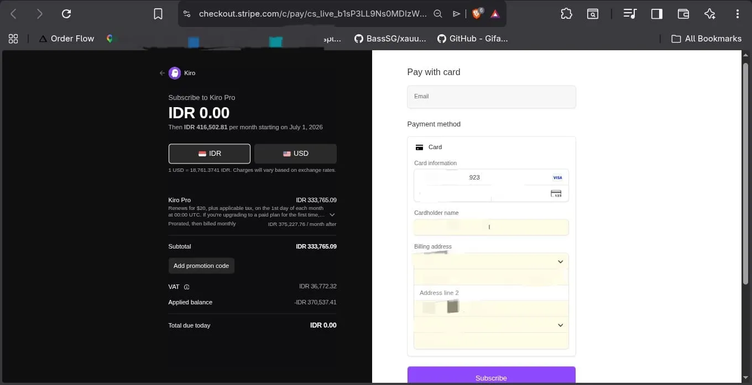
Task: Open the Order Flow bookmark
Action: tap(66, 39)
